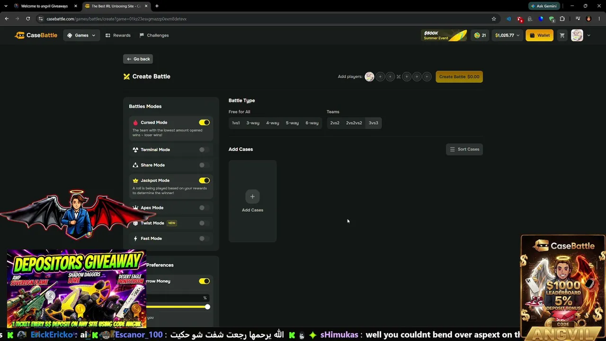
Task: Click the blue shield extension icon
Action: click(x=541, y=19)
